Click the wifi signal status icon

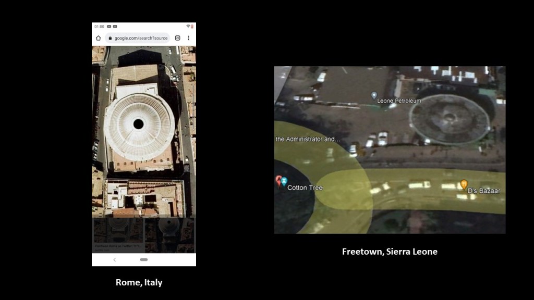pos(188,26)
